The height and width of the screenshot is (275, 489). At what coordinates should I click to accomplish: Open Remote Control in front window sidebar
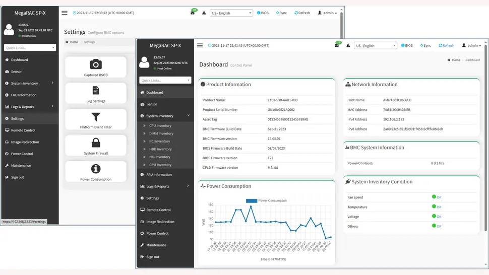click(158, 210)
